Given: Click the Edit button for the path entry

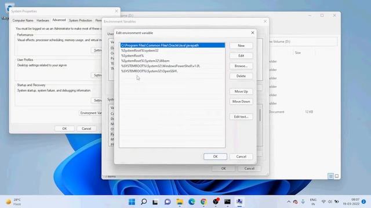Looking at the screenshot, I should [241, 55].
